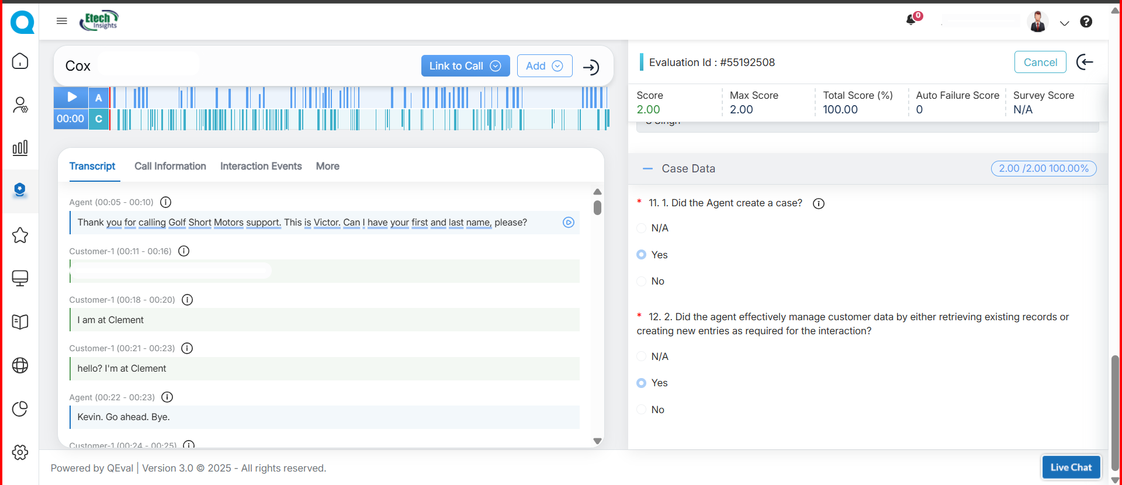Open the Add dropdown button
The height and width of the screenshot is (485, 1122).
(544, 66)
